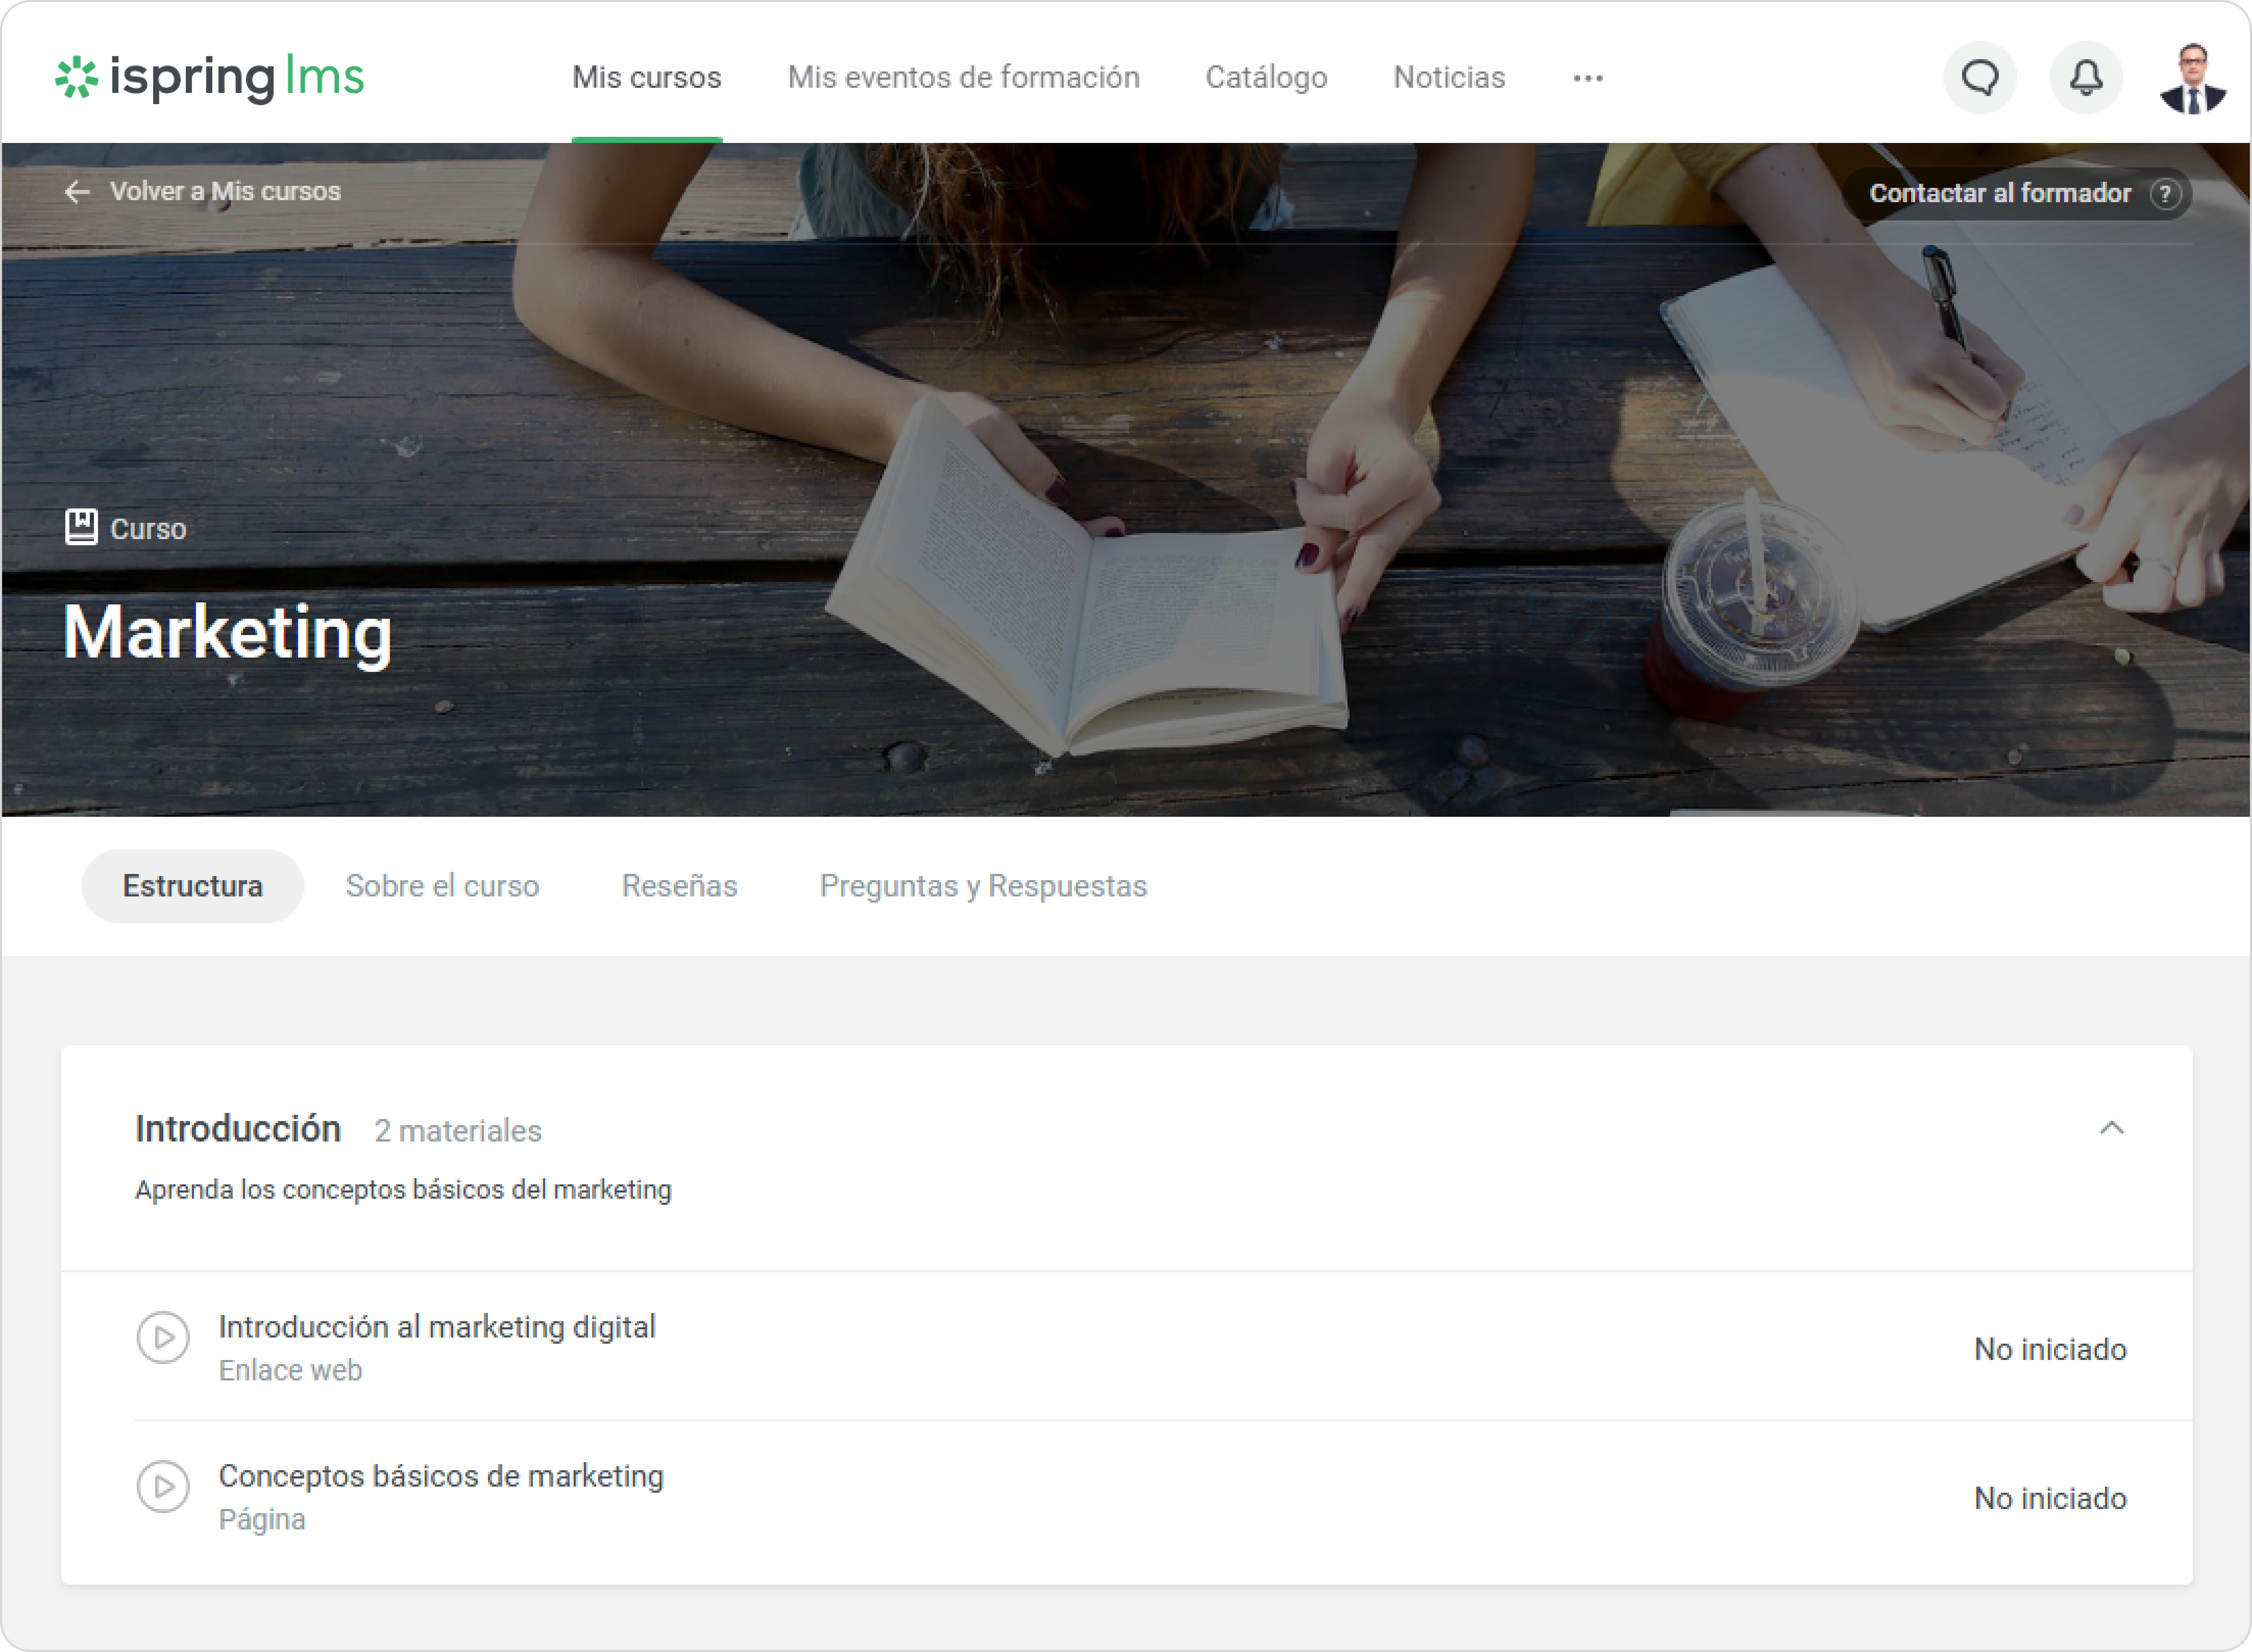Open the chat messages icon
Screen dimensions: 2252x1652
pos(1979,77)
